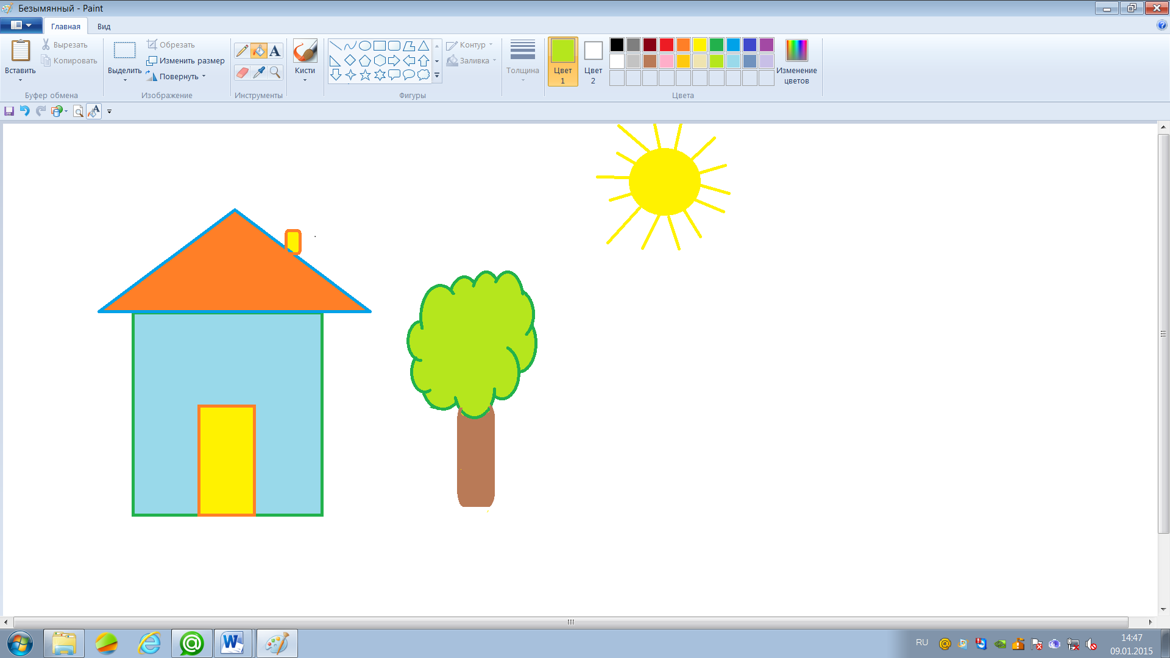Viewport: 1170px width, 658px height.
Task: Open the blue Paint file menu
Action: [x=21, y=26]
